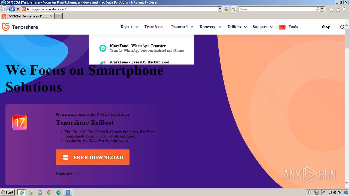
Task: Open the Favorites star icon
Action: coord(338,10)
